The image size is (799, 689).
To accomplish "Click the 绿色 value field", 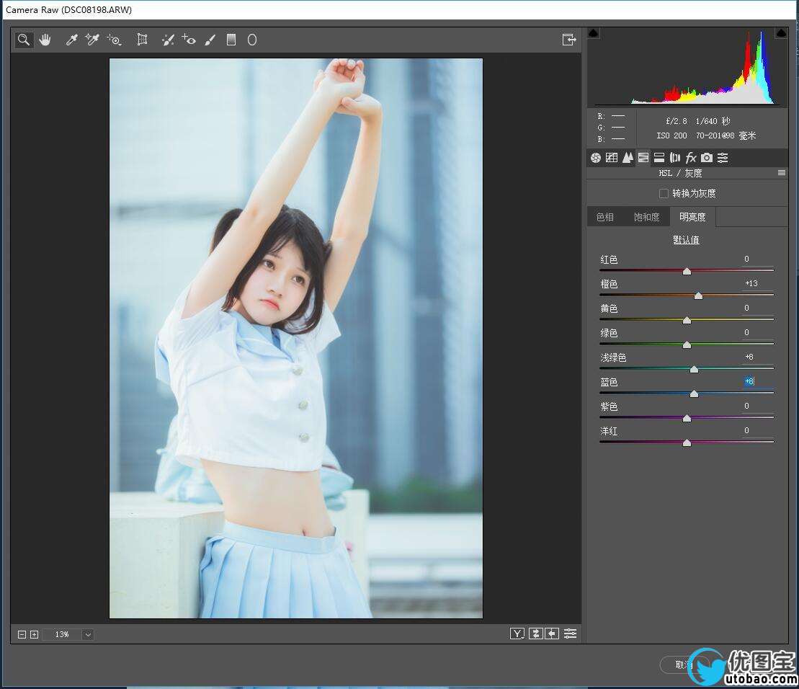I will pos(758,332).
